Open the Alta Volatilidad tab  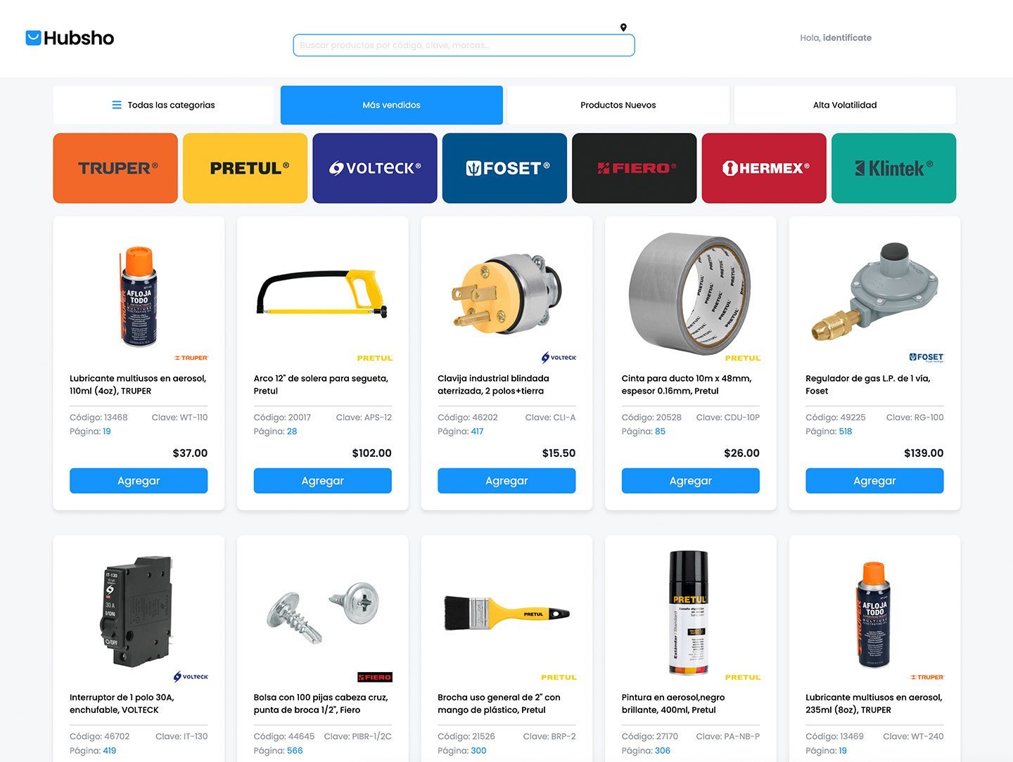tap(845, 105)
